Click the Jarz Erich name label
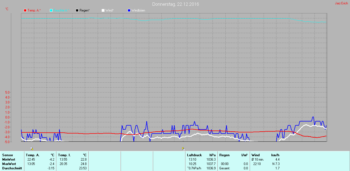 click(x=342, y=3)
